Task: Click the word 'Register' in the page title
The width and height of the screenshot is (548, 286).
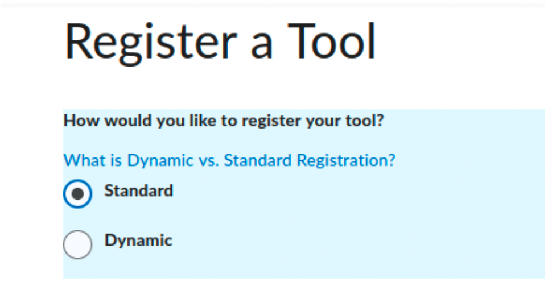Action: (x=151, y=43)
